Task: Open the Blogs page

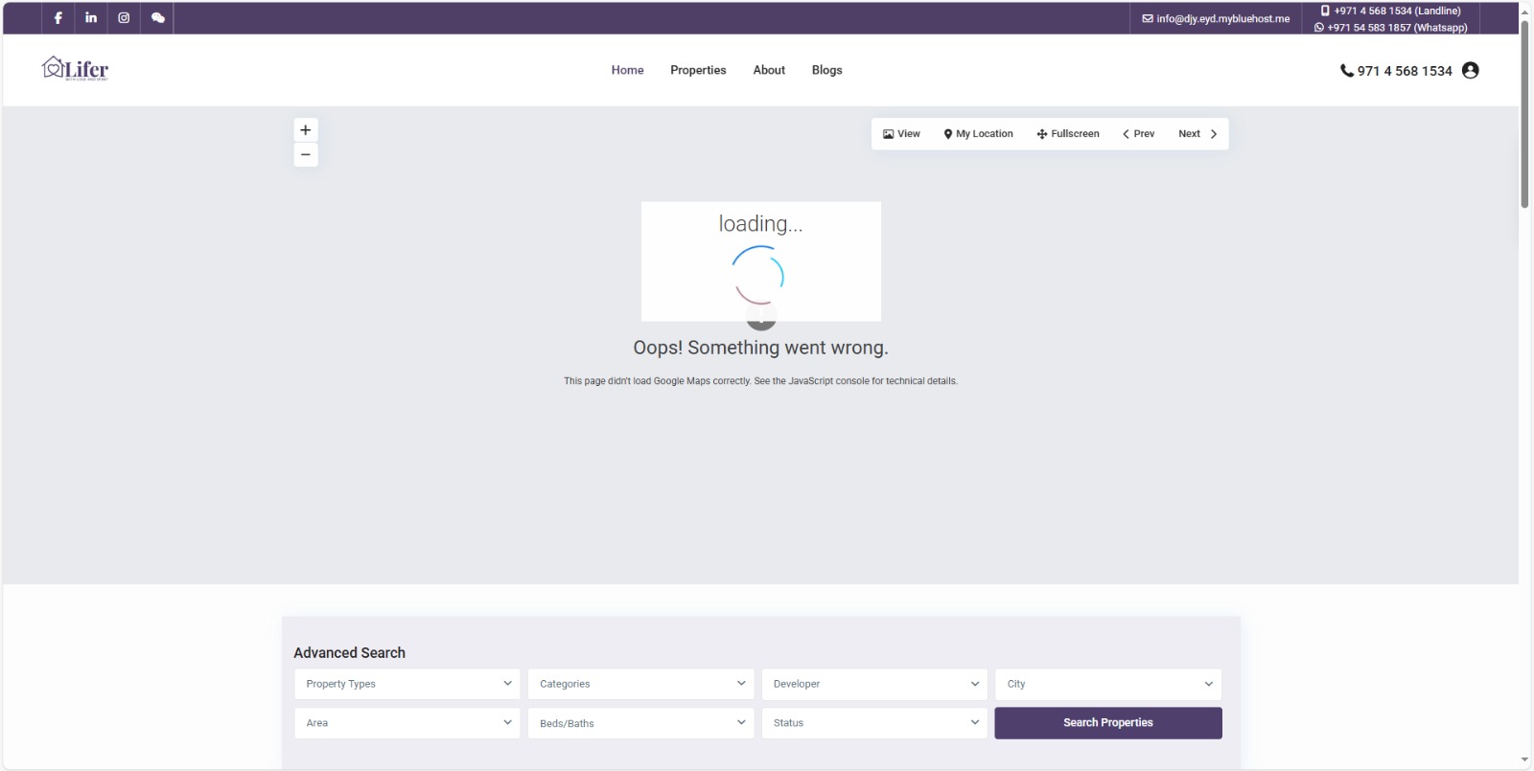Action: [826, 70]
